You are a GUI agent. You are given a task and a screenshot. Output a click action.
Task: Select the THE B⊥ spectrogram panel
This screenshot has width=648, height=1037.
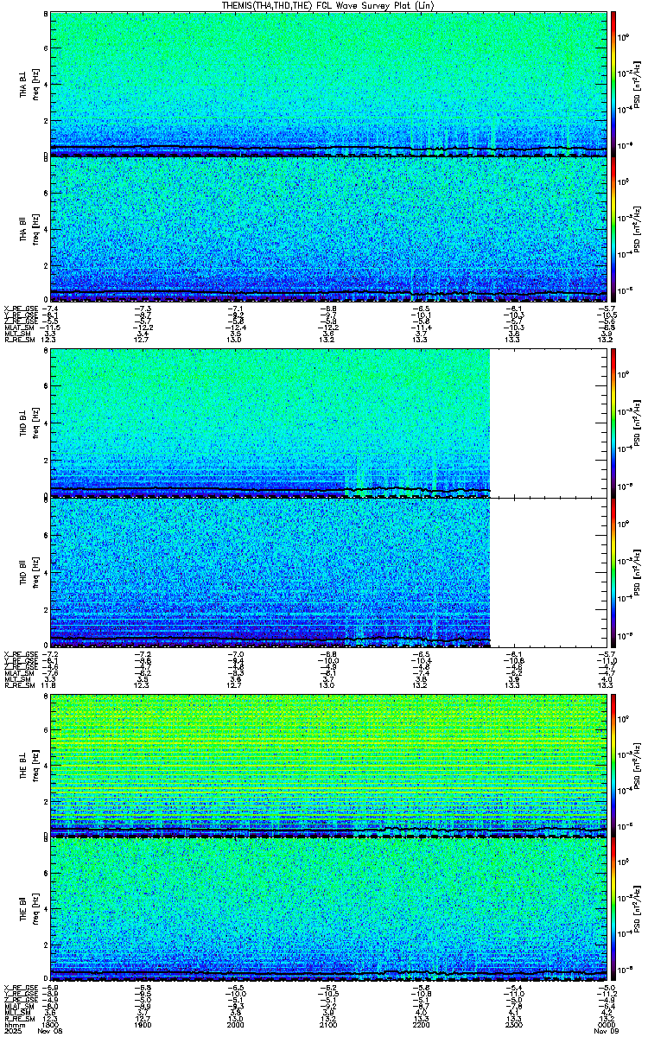[329, 766]
